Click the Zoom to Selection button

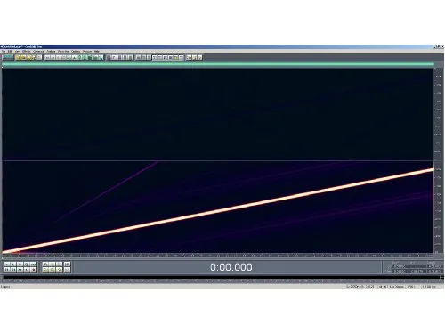click(60, 270)
